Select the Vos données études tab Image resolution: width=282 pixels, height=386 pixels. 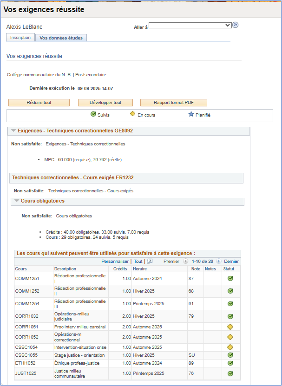[61, 38]
